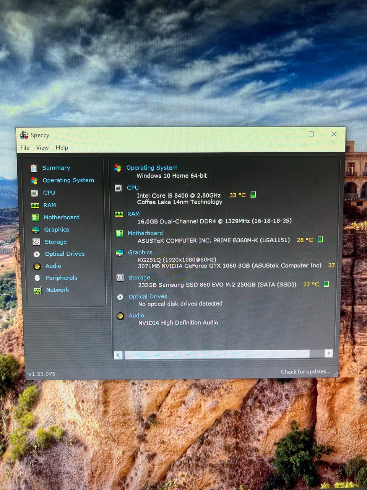Click the 16,0GB Dual-Channel DDR4 text
This screenshot has height=490, width=367.
[214, 221]
